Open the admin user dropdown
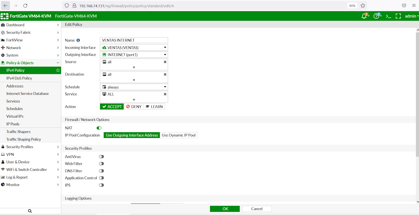The width and height of the screenshot is (419, 215). tap(412, 16)
